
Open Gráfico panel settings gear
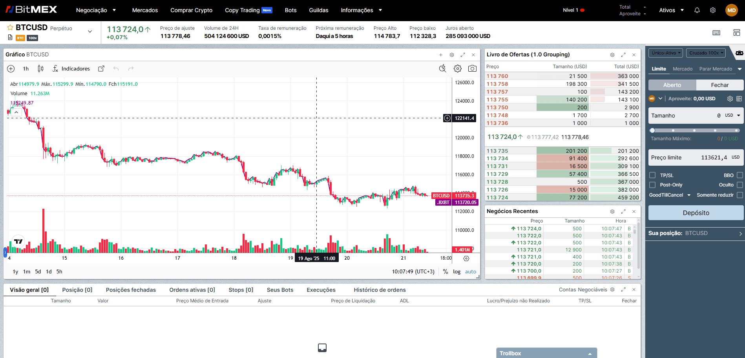452,55
